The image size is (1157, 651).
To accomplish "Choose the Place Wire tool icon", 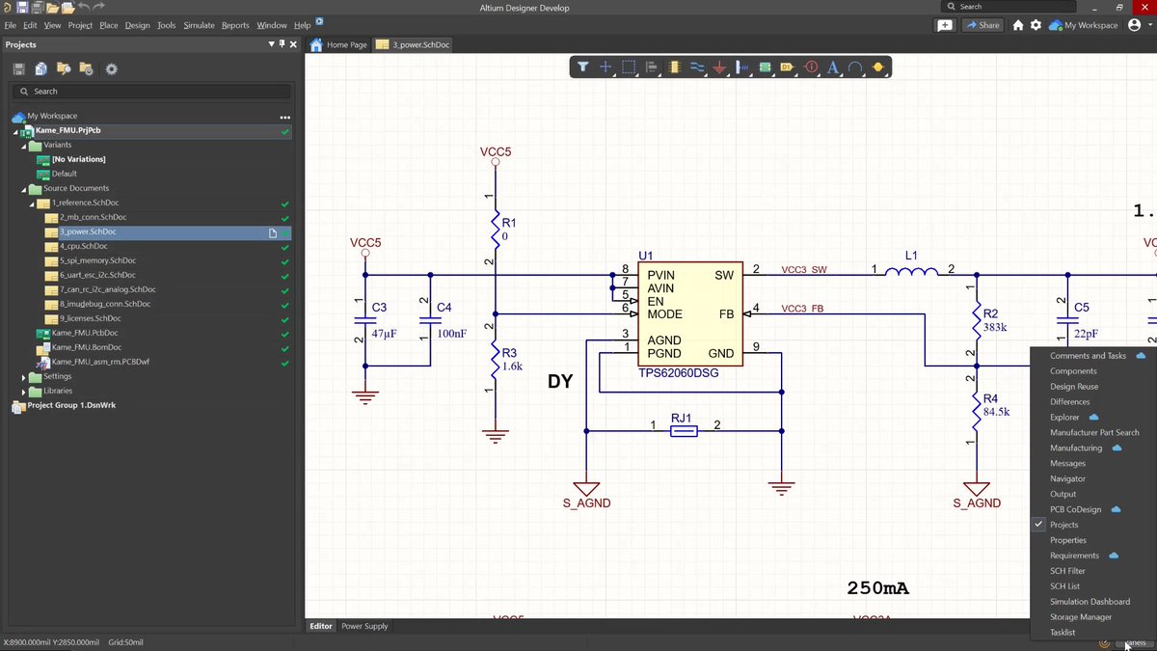I will [697, 68].
